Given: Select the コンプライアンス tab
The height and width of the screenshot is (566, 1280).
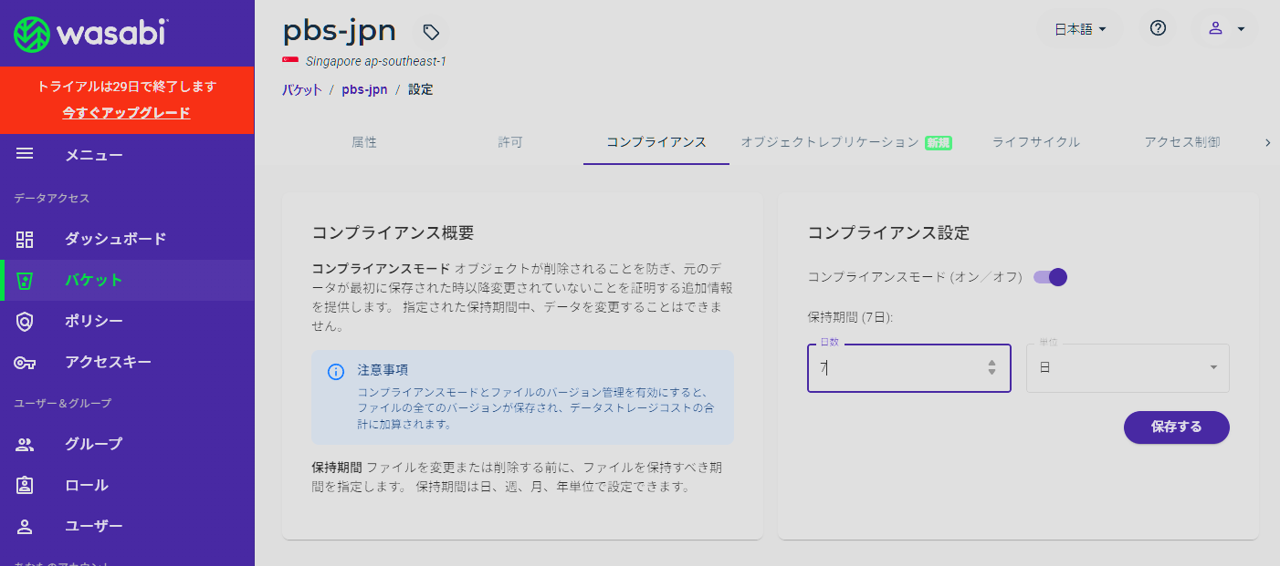Looking at the screenshot, I should point(656,142).
